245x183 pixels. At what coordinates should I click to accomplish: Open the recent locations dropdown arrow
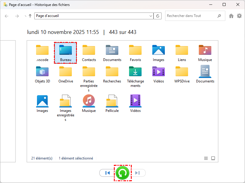point(25,16)
